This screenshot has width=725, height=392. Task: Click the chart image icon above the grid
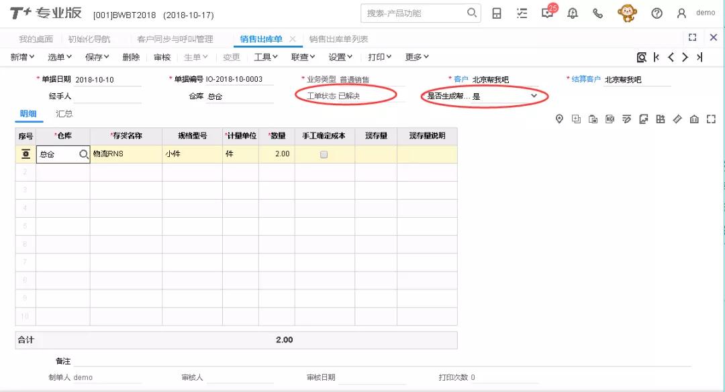point(644,119)
